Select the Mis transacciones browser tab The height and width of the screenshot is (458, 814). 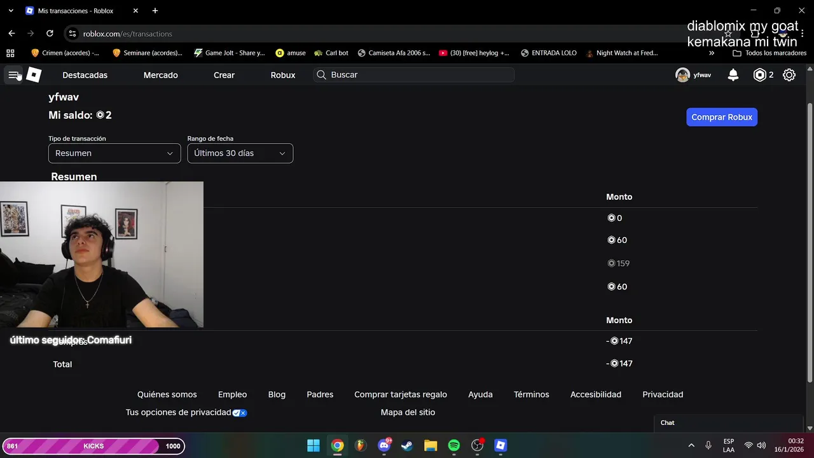click(x=81, y=11)
